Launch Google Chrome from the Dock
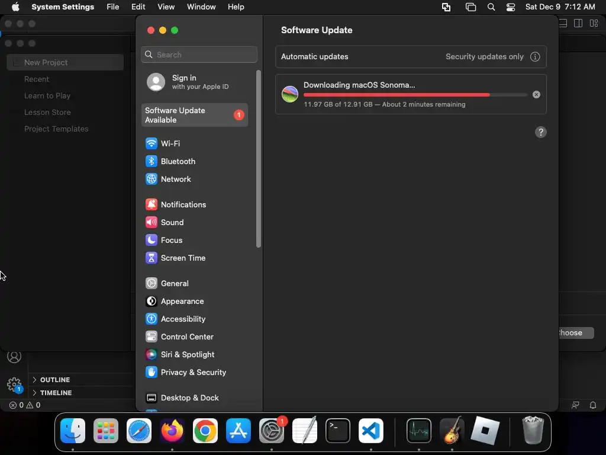Image resolution: width=606 pixels, height=455 pixels. [x=205, y=431]
